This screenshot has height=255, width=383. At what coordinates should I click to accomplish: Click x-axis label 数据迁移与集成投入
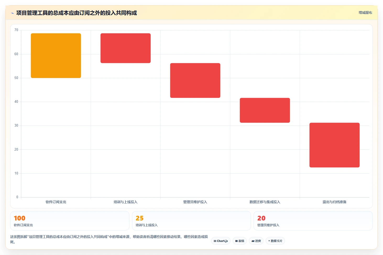pyautogui.click(x=265, y=202)
